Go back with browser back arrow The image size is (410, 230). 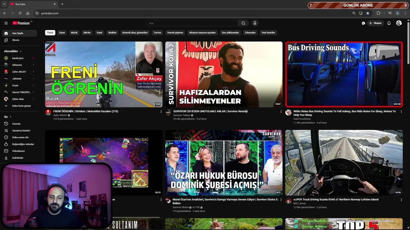pyautogui.click(x=4, y=13)
